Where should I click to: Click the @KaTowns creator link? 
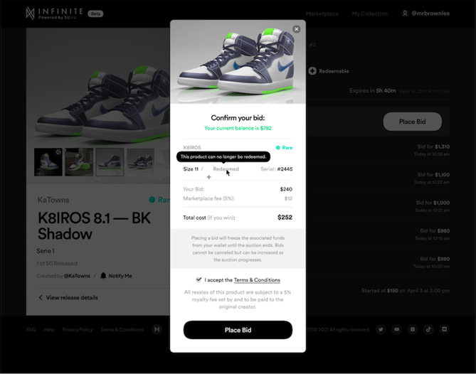coord(77,276)
